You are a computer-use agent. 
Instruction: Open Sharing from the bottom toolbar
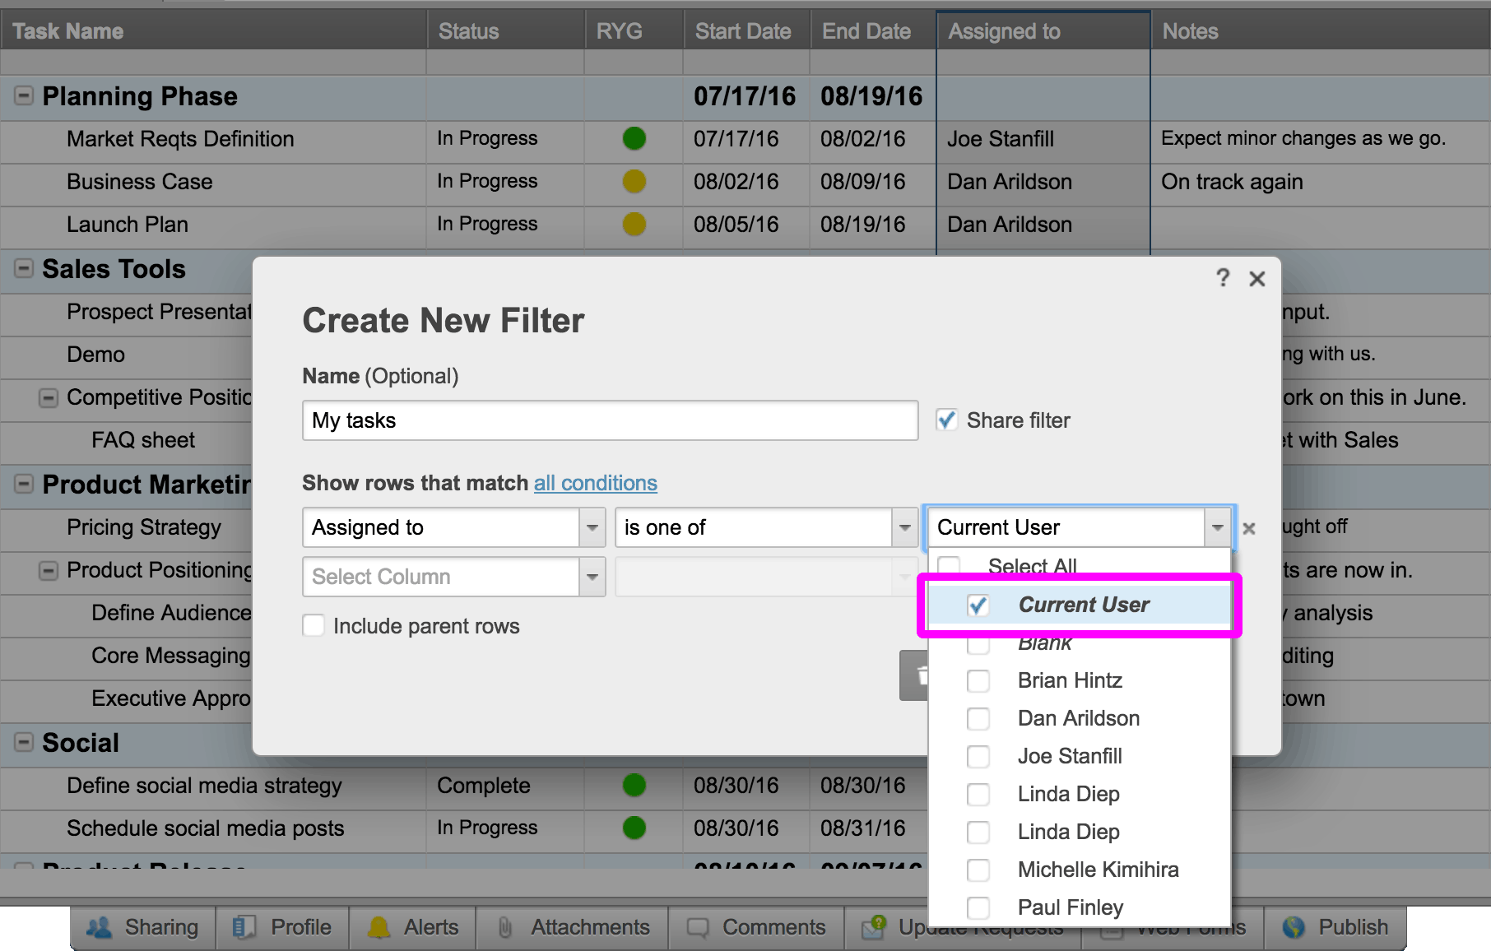(x=143, y=927)
